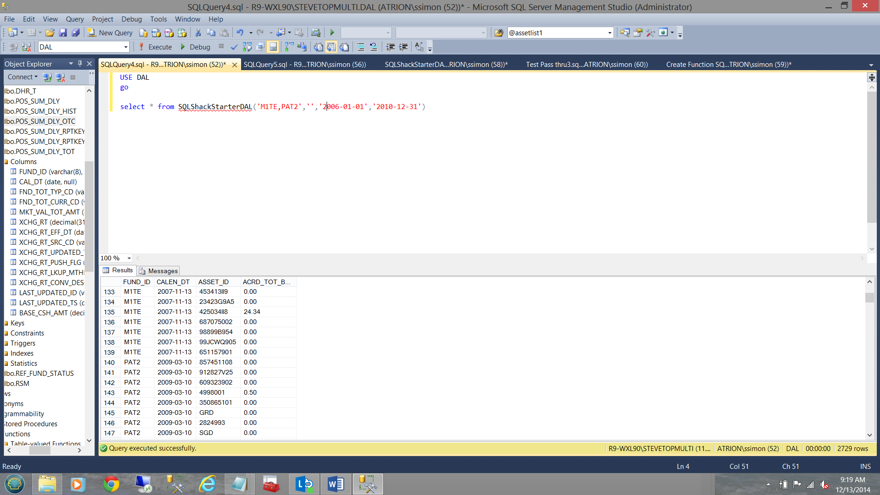
Task: Open the @assetlist1 find combo box
Action: click(x=610, y=33)
